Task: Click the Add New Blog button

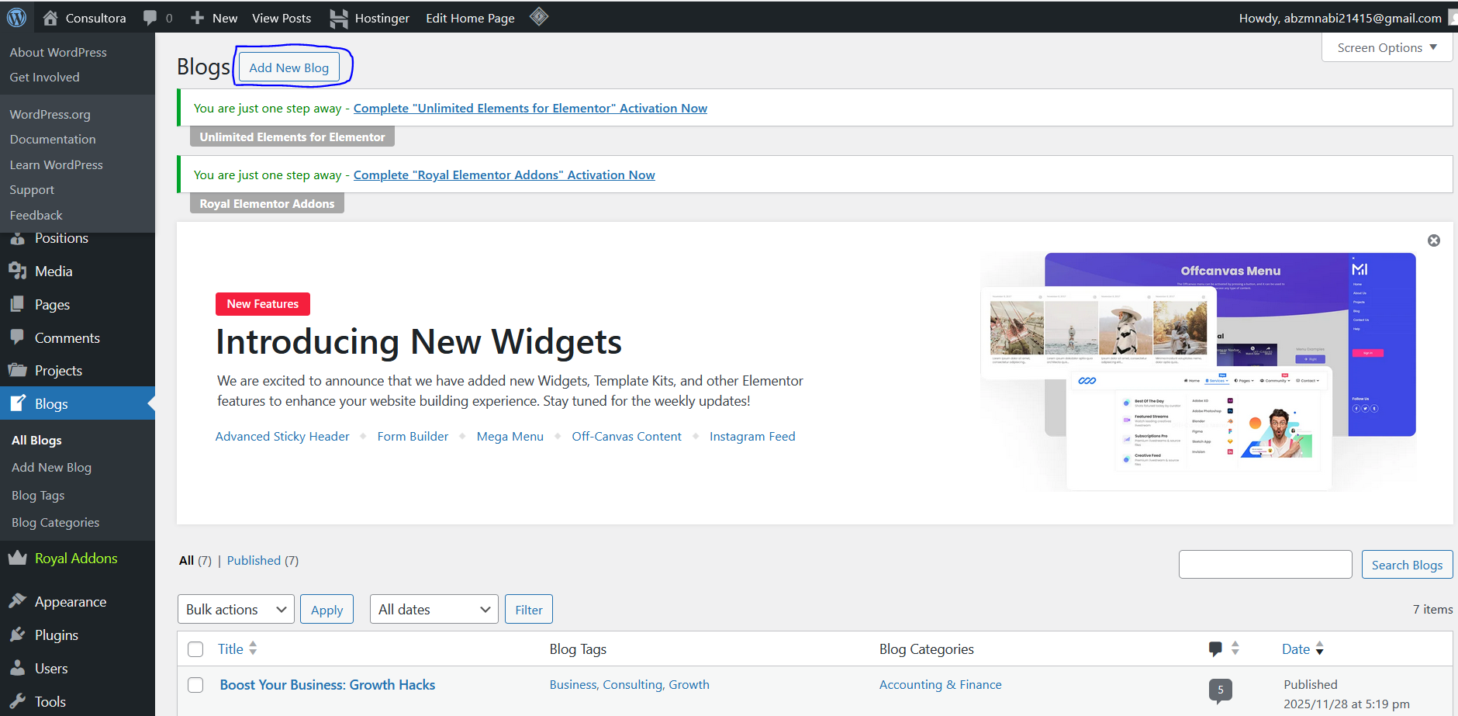Action: point(289,67)
